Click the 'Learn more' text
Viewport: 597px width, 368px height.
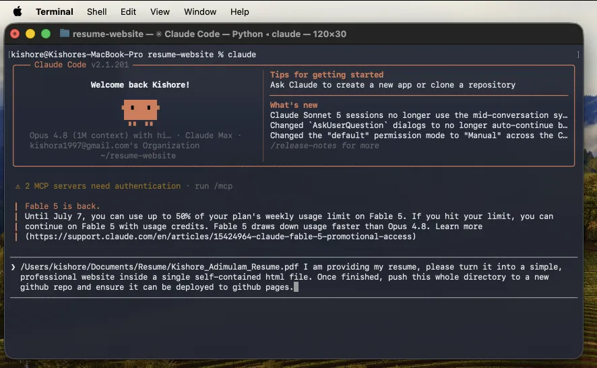459,226
